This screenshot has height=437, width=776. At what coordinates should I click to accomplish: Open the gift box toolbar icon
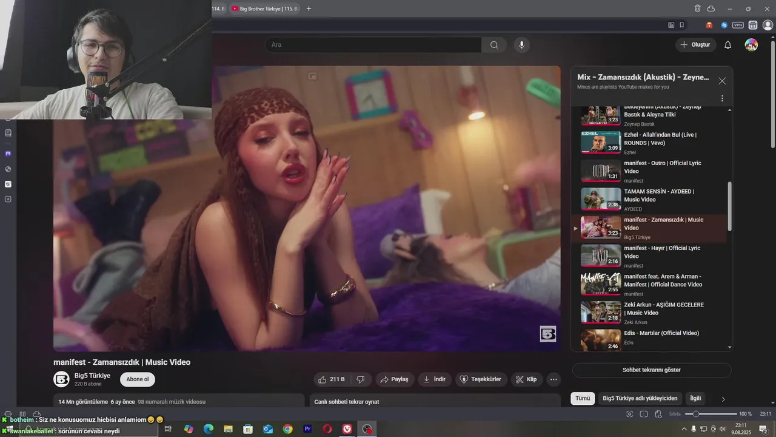[x=753, y=25]
